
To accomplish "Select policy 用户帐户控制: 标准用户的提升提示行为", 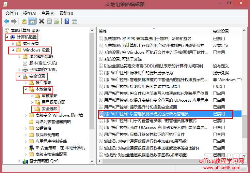I will click(x=170, y=73).
